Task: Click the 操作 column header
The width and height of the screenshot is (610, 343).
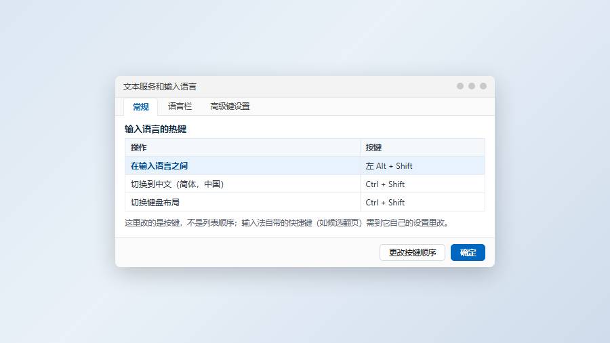Action: 243,148
